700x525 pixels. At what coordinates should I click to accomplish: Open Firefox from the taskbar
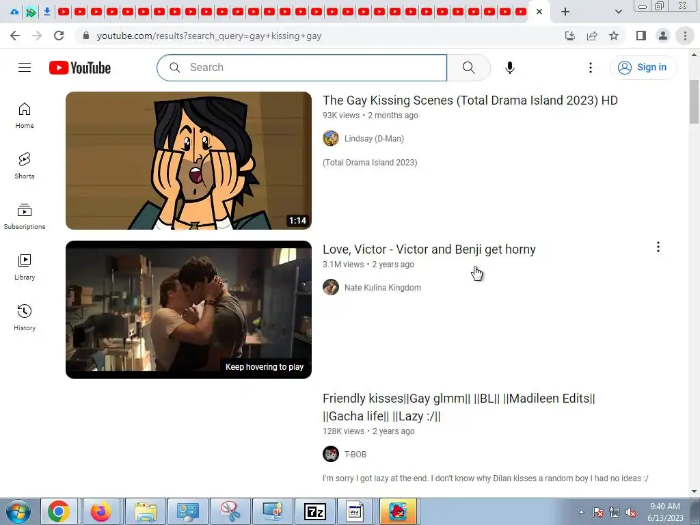pyautogui.click(x=101, y=511)
